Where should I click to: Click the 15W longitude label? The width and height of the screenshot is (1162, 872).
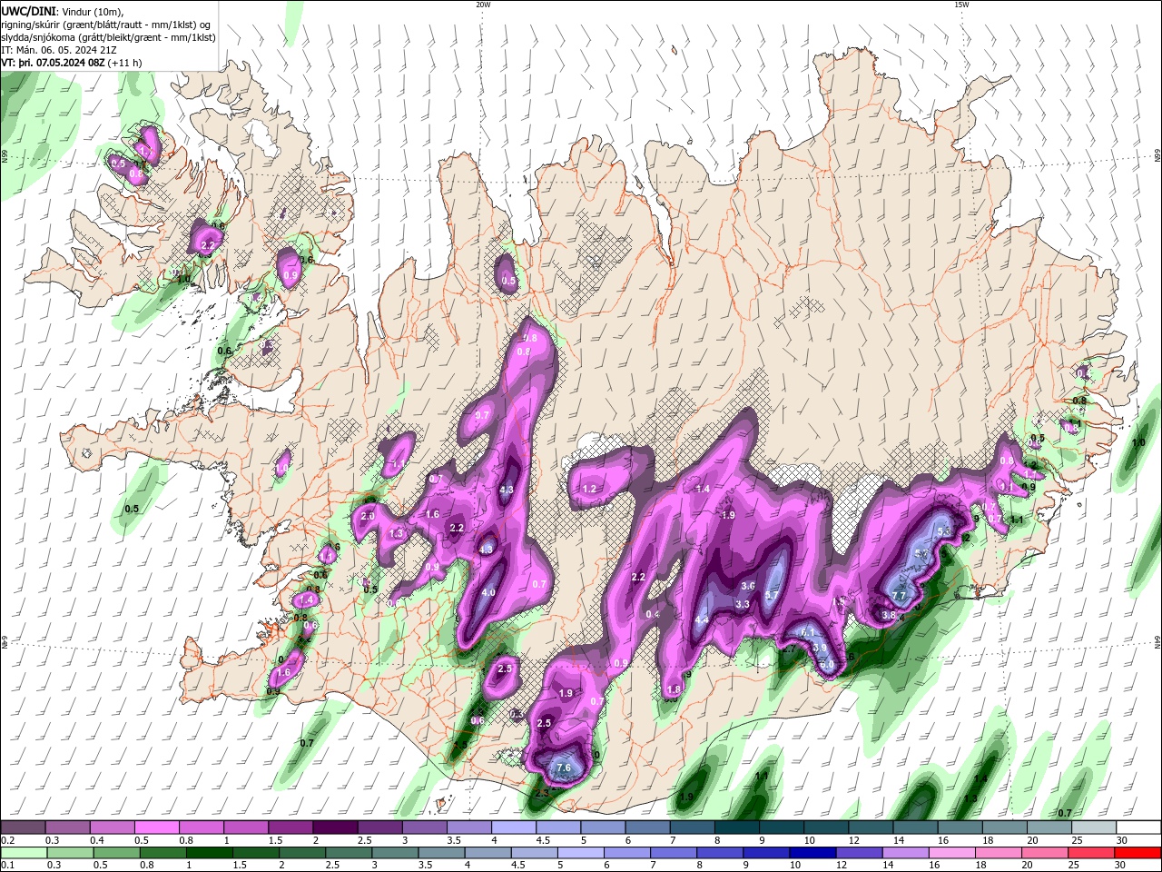click(x=960, y=5)
